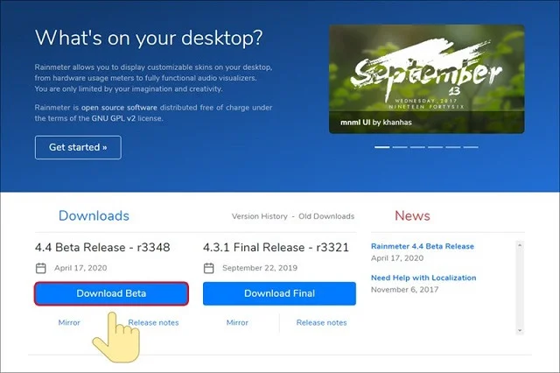Viewport: 560px width, 373px height.
Task: Open Mirror link under 4.3.1 Final Release
Action: [237, 322]
